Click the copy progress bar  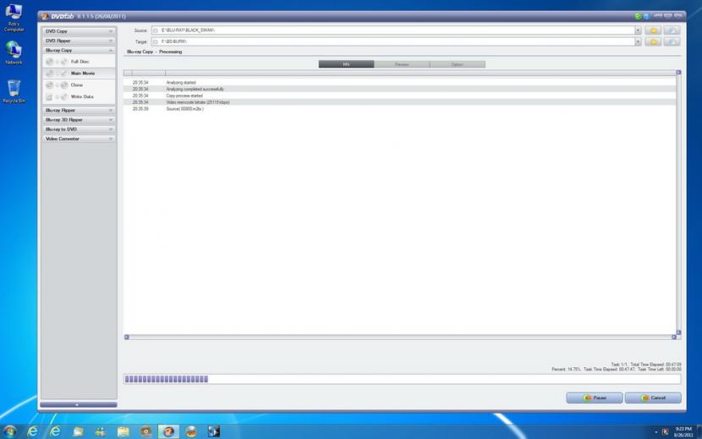[402, 379]
